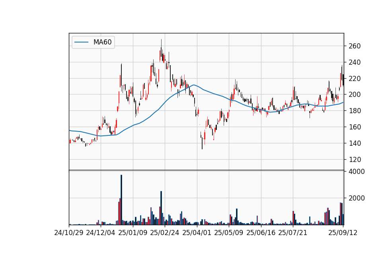Click the 24/12/04 date label

pos(101,233)
